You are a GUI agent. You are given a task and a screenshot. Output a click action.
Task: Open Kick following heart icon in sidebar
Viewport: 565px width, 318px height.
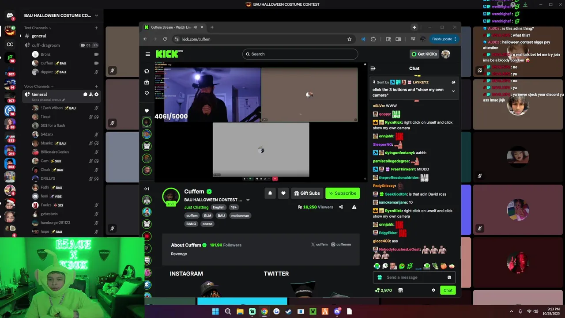pyautogui.click(x=147, y=93)
